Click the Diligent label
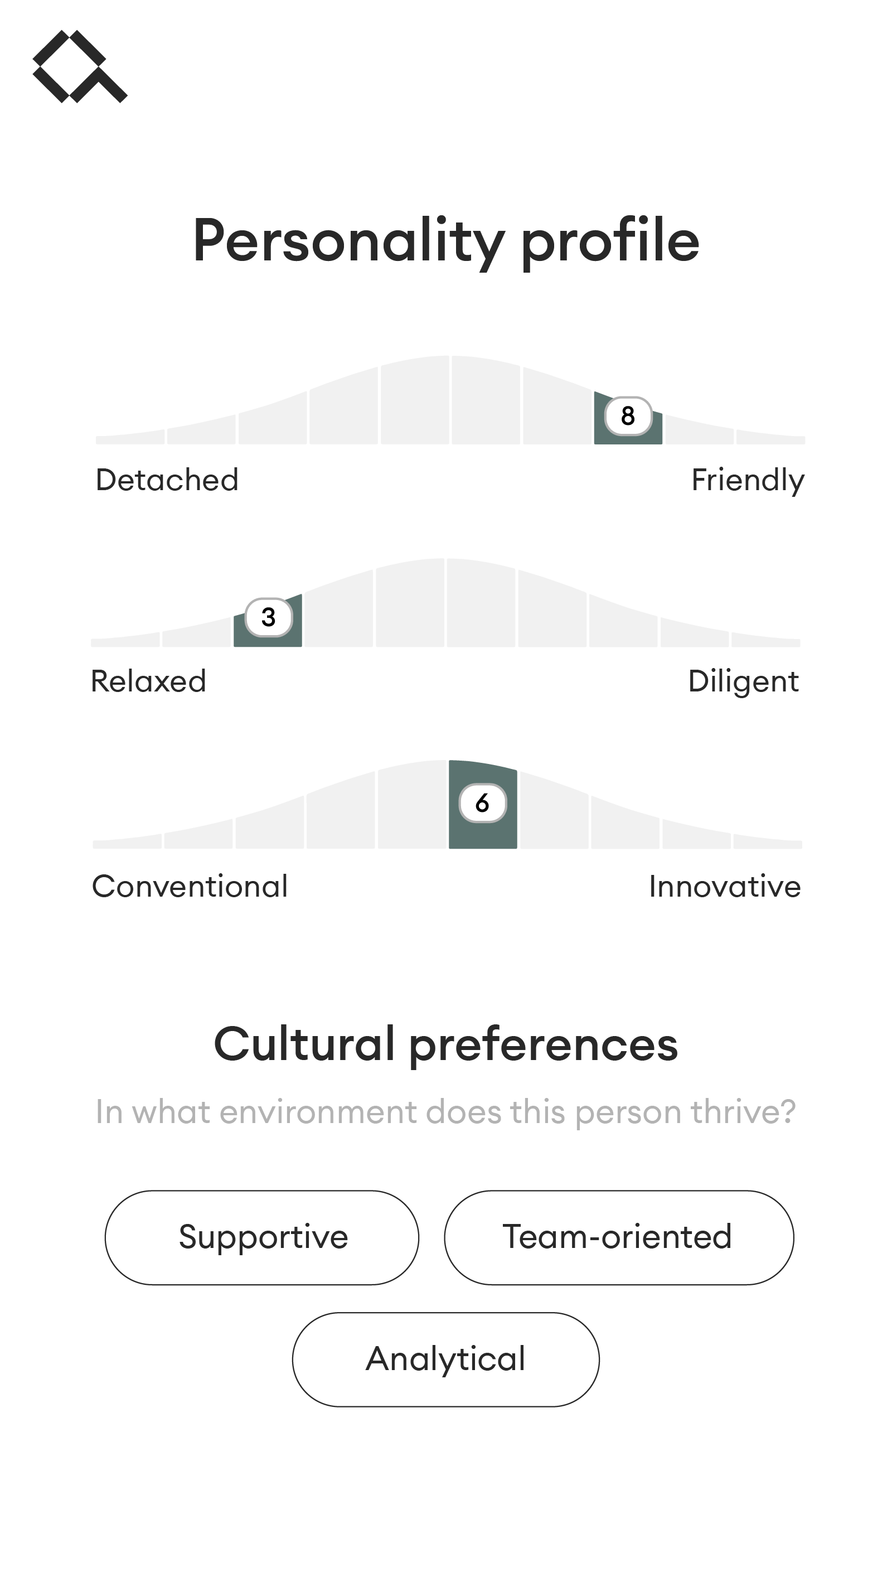 (x=743, y=681)
